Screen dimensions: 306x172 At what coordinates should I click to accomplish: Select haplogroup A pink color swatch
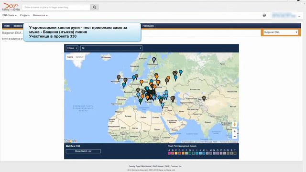(x=169, y=153)
